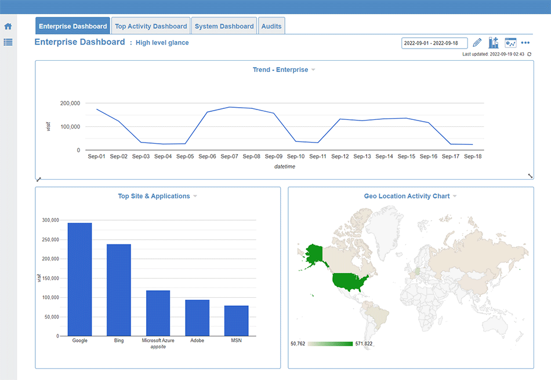Select the Enterprise Dashboard tab
Image resolution: width=551 pixels, height=380 pixels.
coord(72,25)
